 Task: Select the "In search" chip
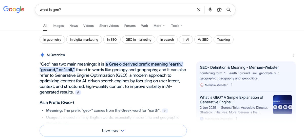pos(167,39)
